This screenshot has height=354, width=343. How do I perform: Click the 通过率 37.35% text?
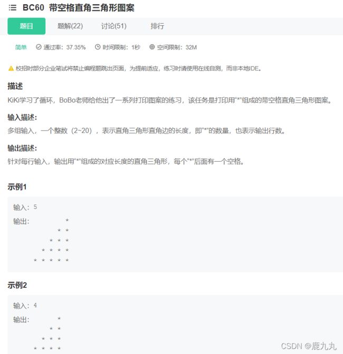point(64,47)
